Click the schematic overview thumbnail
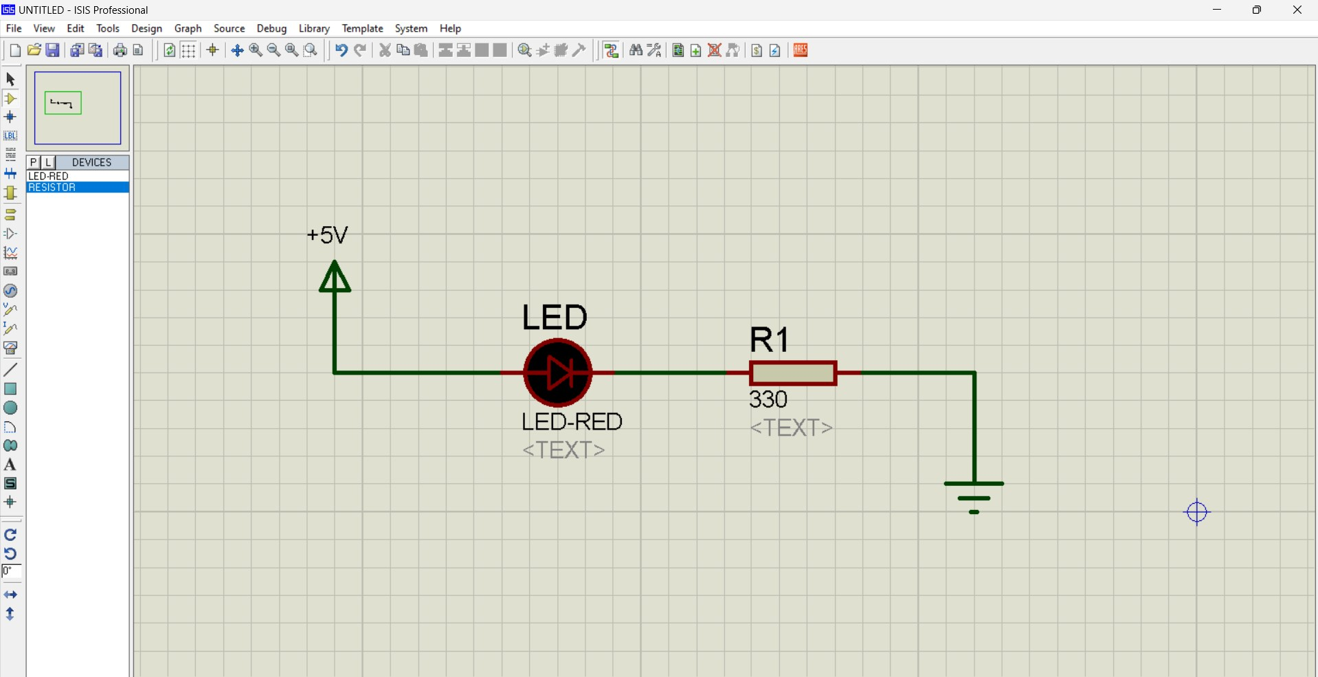 coord(78,108)
